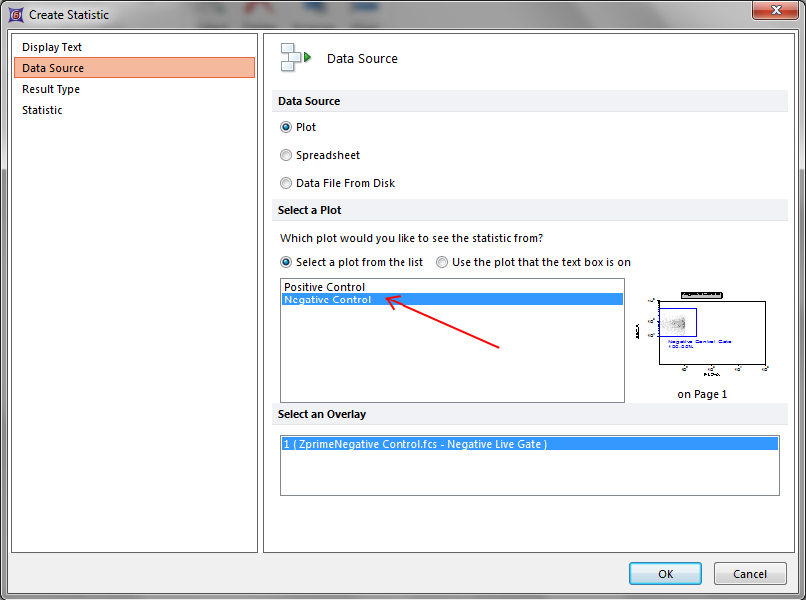Select Negative Control in the plot list
Screen dimensions: 806x600
328,300
